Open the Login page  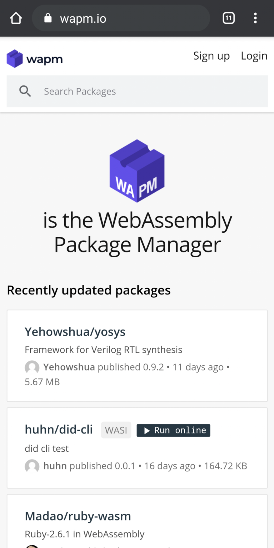click(254, 56)
